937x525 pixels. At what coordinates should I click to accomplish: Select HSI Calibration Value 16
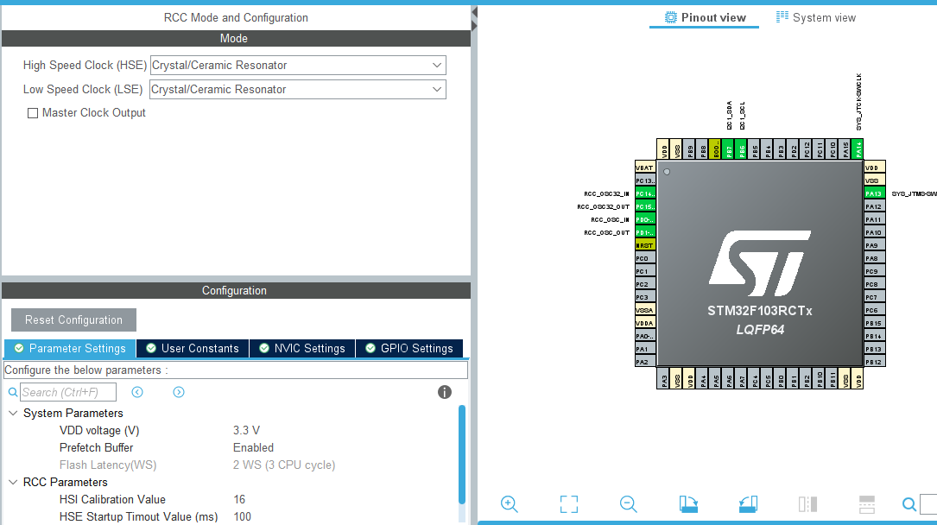[x=239, y=499]
